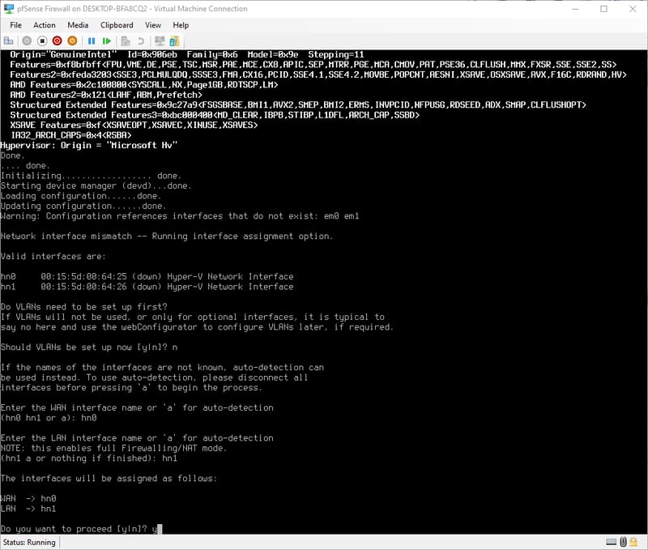The height and width of the screenshot is (550, 648).
Task: Pause the virtual machine
Action: (92, 41)
